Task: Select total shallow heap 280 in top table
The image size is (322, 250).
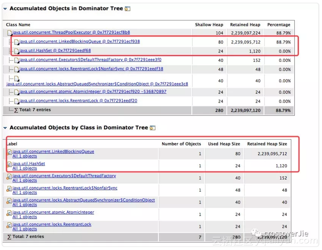Action: [x=219, y=111]
